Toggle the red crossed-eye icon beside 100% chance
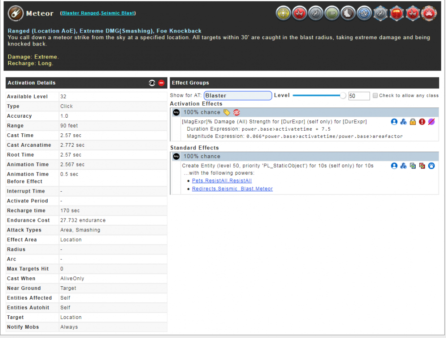Viewport: 446px width, 338px height. [237, 112]
